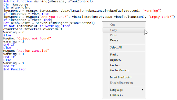177x100 pixels.
Task: Expand the Language submenu
Action: 124,90
